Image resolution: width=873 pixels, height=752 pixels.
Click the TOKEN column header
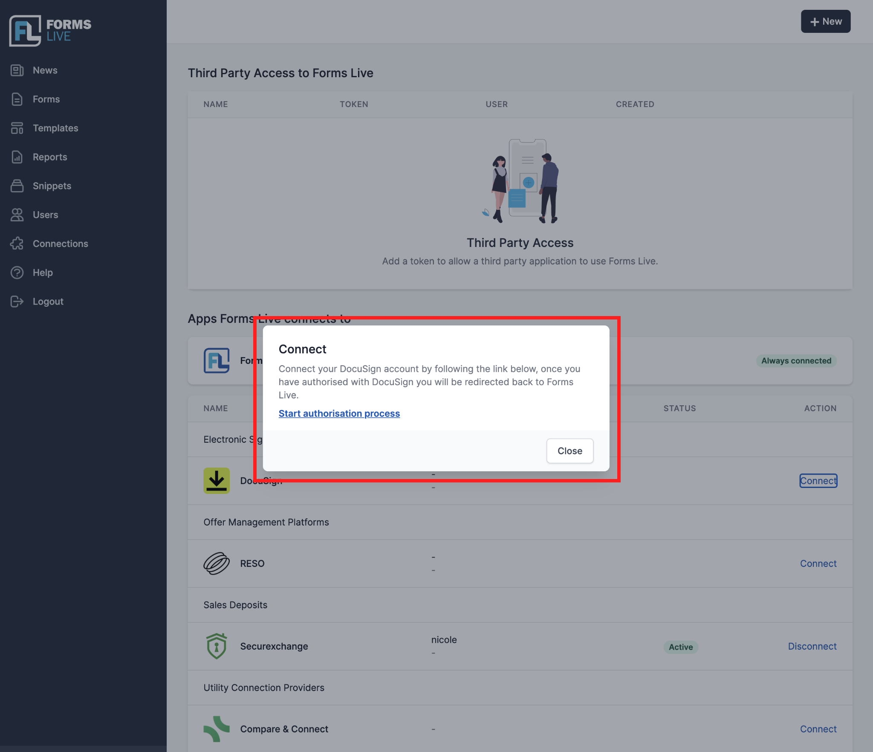pyautogui.click(x=354, y=105)
